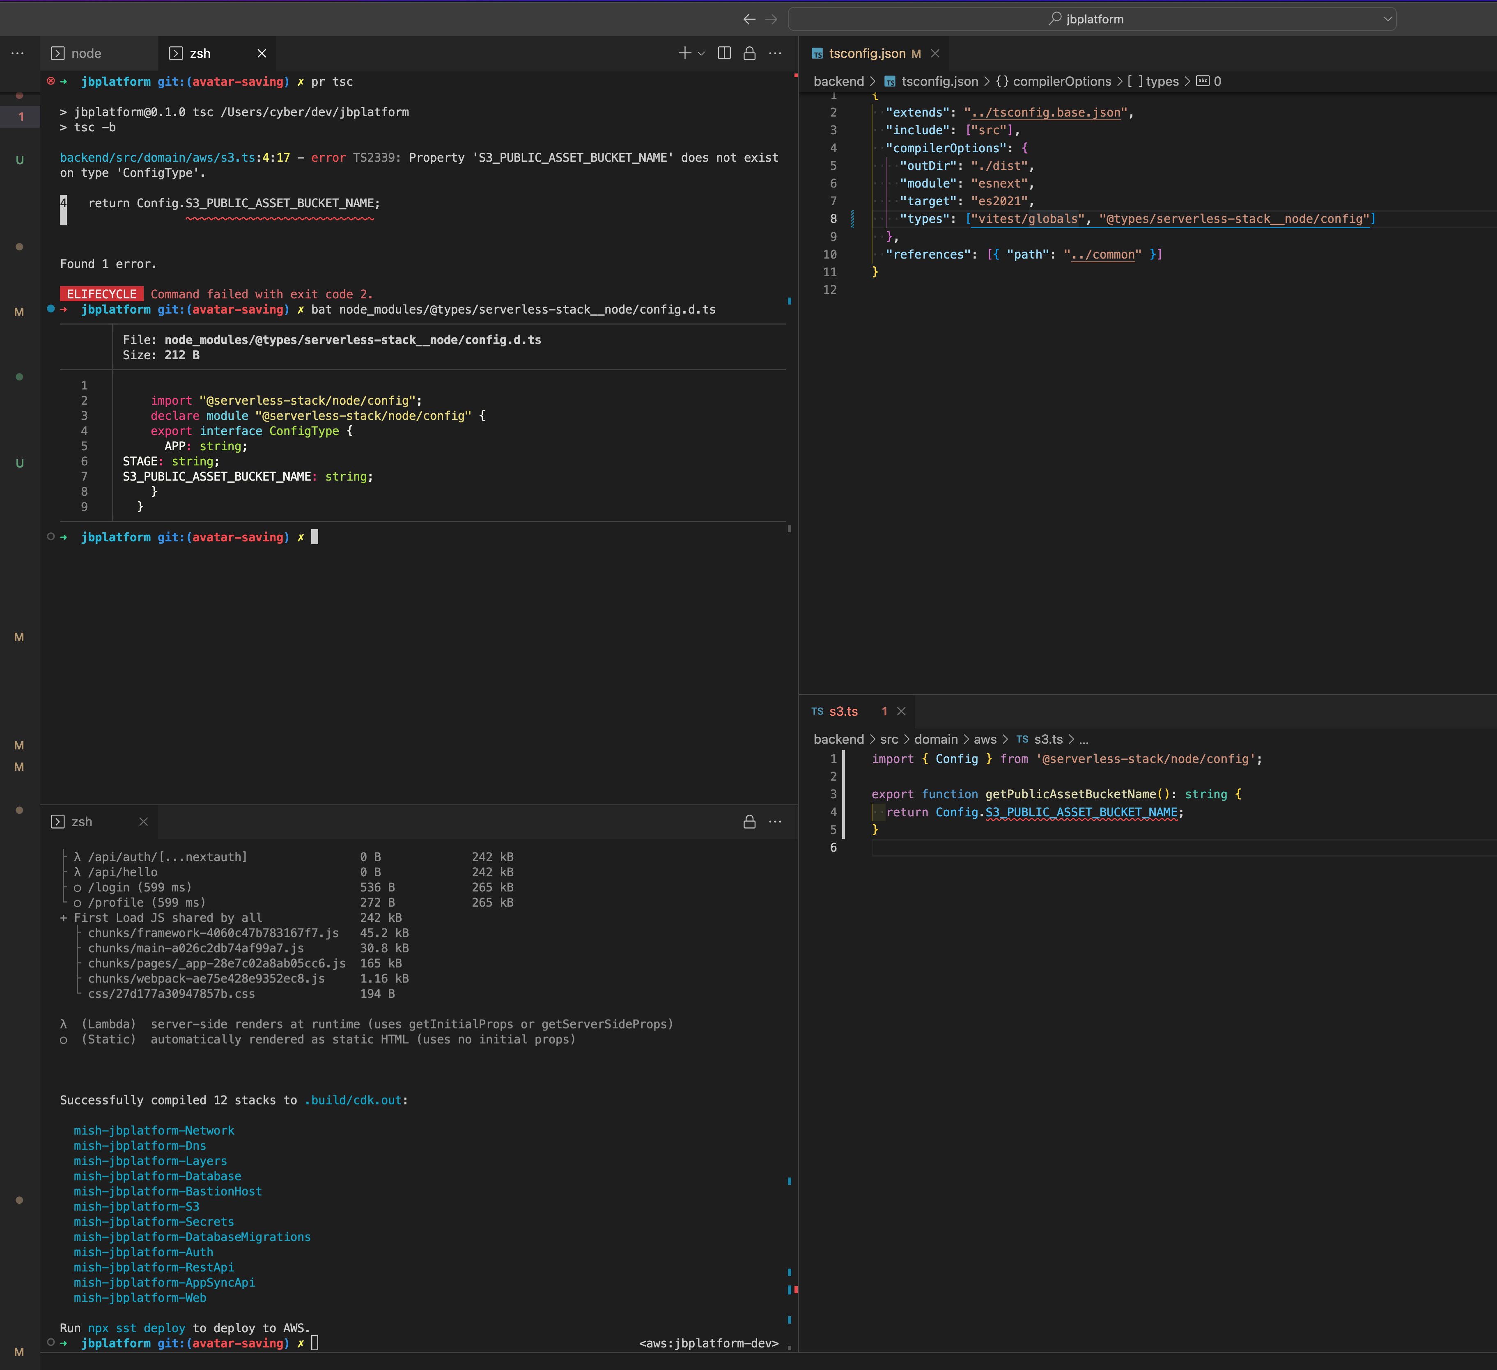1497x1370 pixels.
Task: Click the aws:jbplatform-dev prompt indicator
Action: pyautogui.click(x=708, y=1344)
